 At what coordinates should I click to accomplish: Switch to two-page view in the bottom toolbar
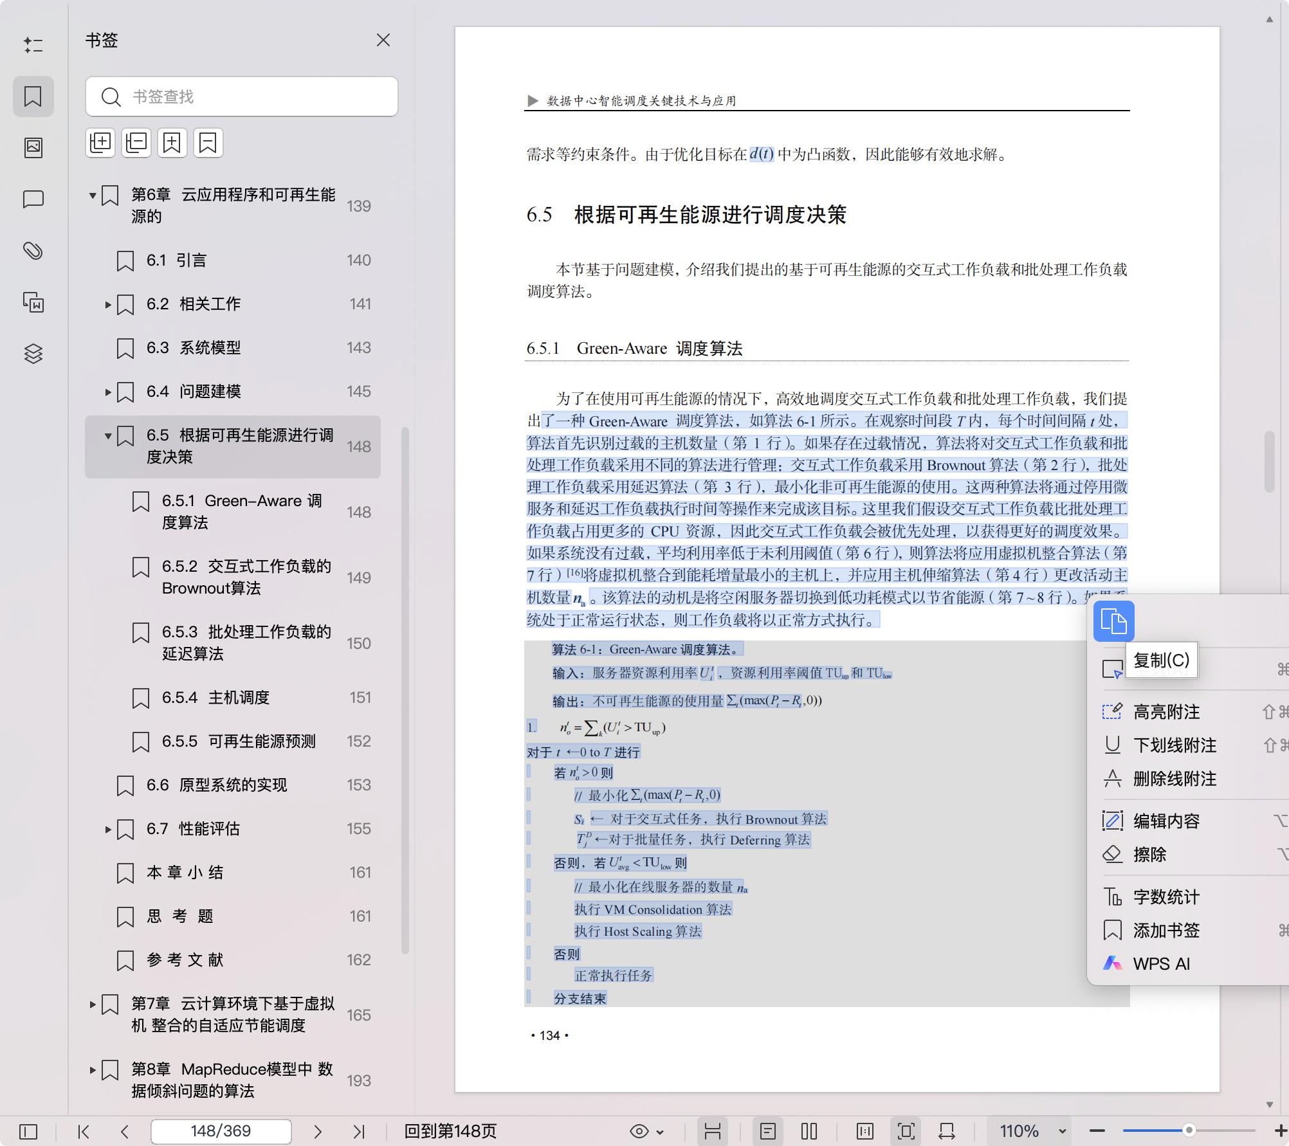click(809, 1131)
